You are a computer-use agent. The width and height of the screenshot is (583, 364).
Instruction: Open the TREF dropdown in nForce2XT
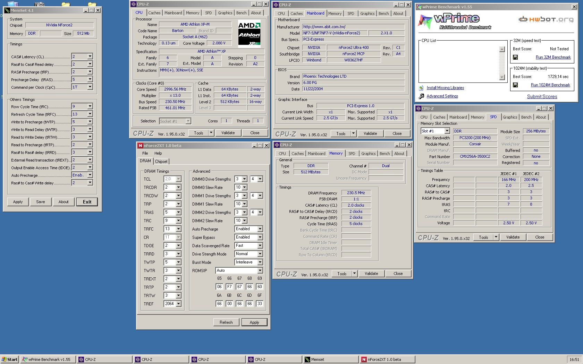click(179, 304)
